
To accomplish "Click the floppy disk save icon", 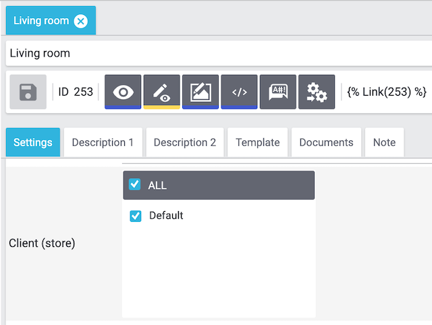I will 28,92.
